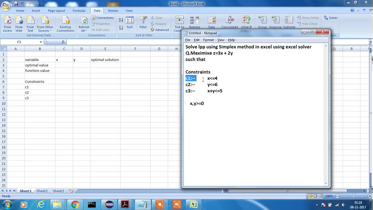Click the Insert Function fx icon
The height and width of the screenshot is (210, 373).
click(x=63, y=42)
